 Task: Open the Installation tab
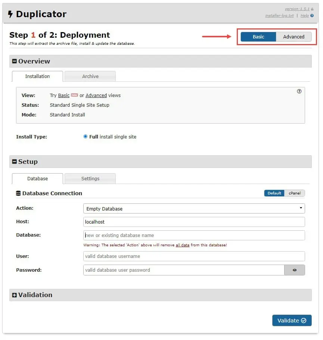(x=38, y=77)
